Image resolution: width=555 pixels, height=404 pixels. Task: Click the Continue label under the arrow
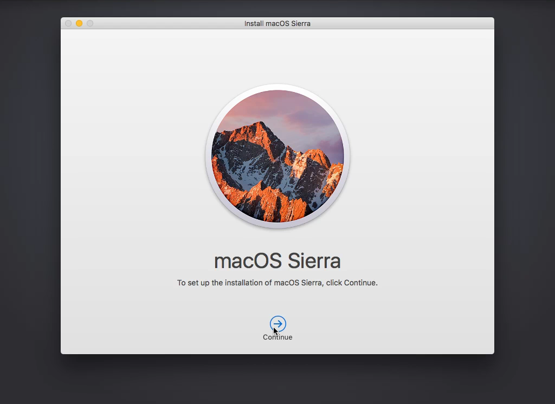coord(277,337)
